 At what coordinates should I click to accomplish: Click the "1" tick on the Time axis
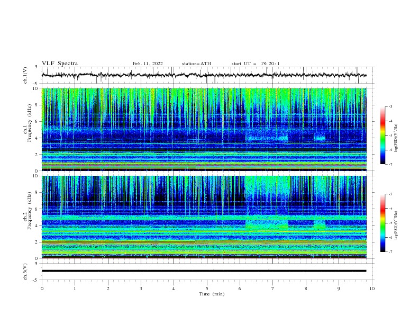click(x=75, y=289)
